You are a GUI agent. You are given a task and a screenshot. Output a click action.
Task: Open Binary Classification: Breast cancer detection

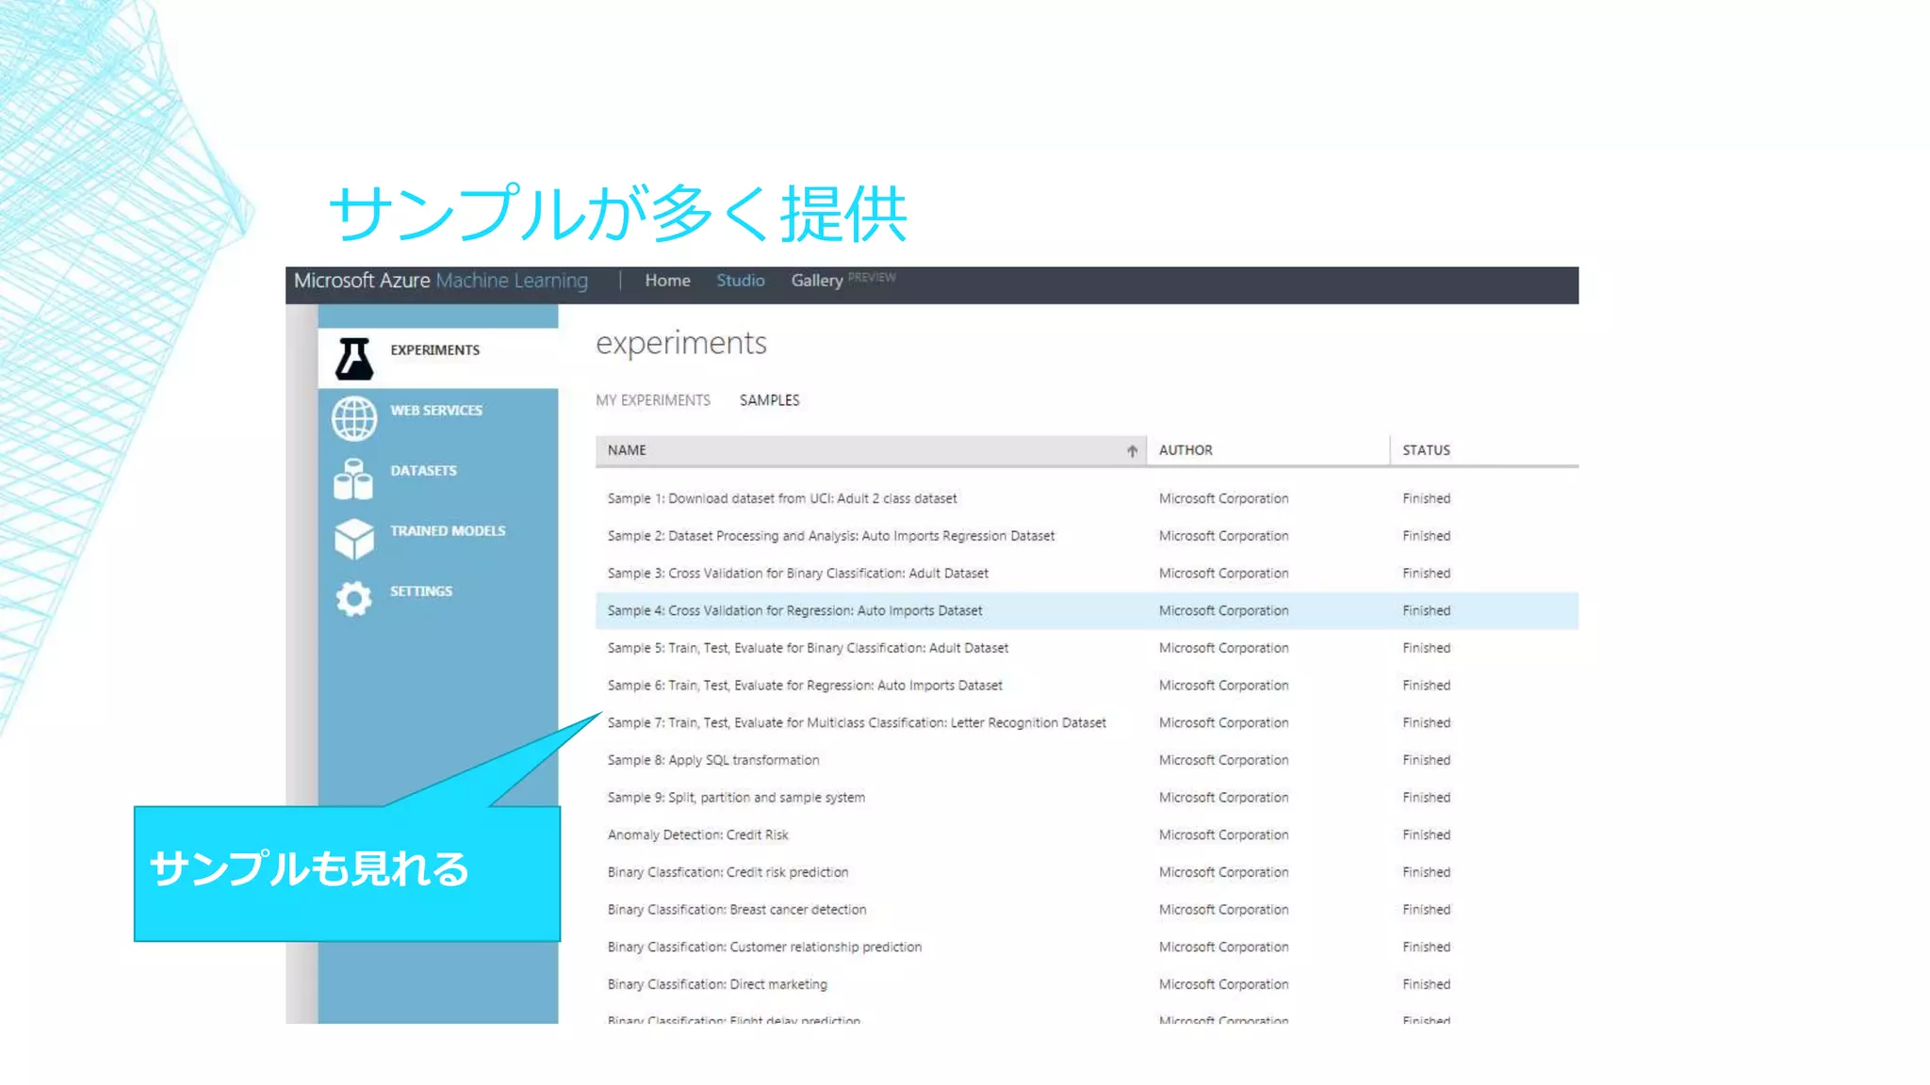pos(736,910)
